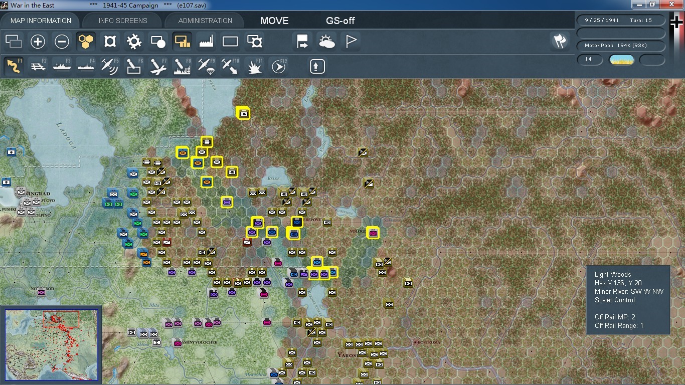Click the four-pointed fort shape icon
The width and height of the screenshot is (685, 385).
(110, 42)
